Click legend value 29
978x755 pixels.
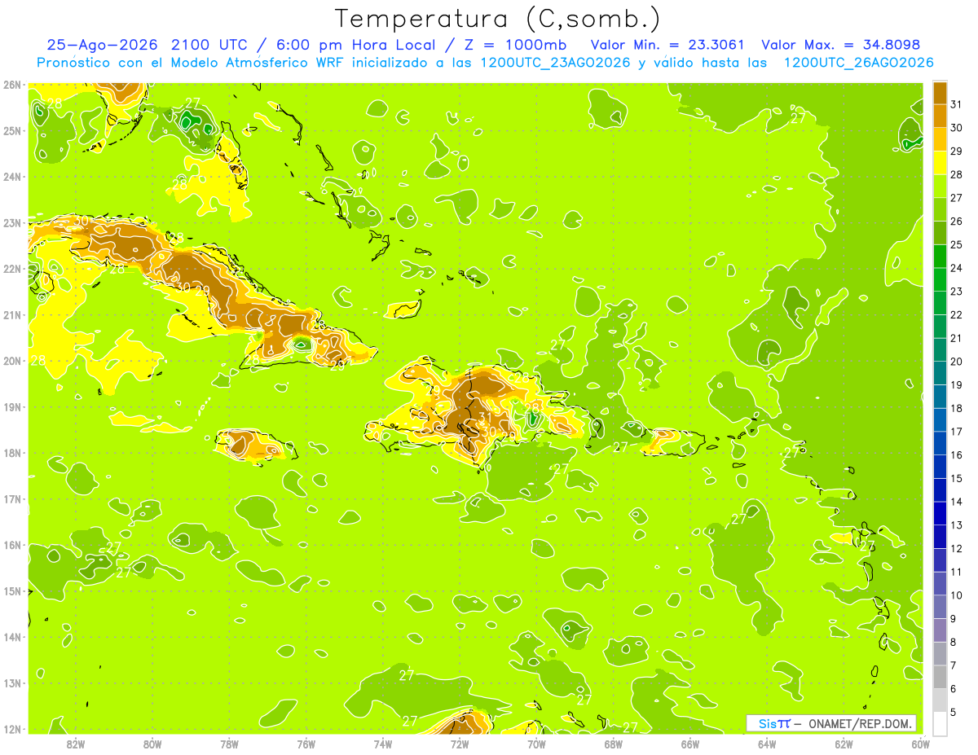pyautogui.click(x=956, y=151)
